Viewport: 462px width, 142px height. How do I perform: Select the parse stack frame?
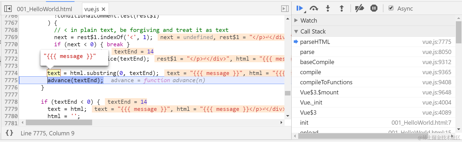373,52
